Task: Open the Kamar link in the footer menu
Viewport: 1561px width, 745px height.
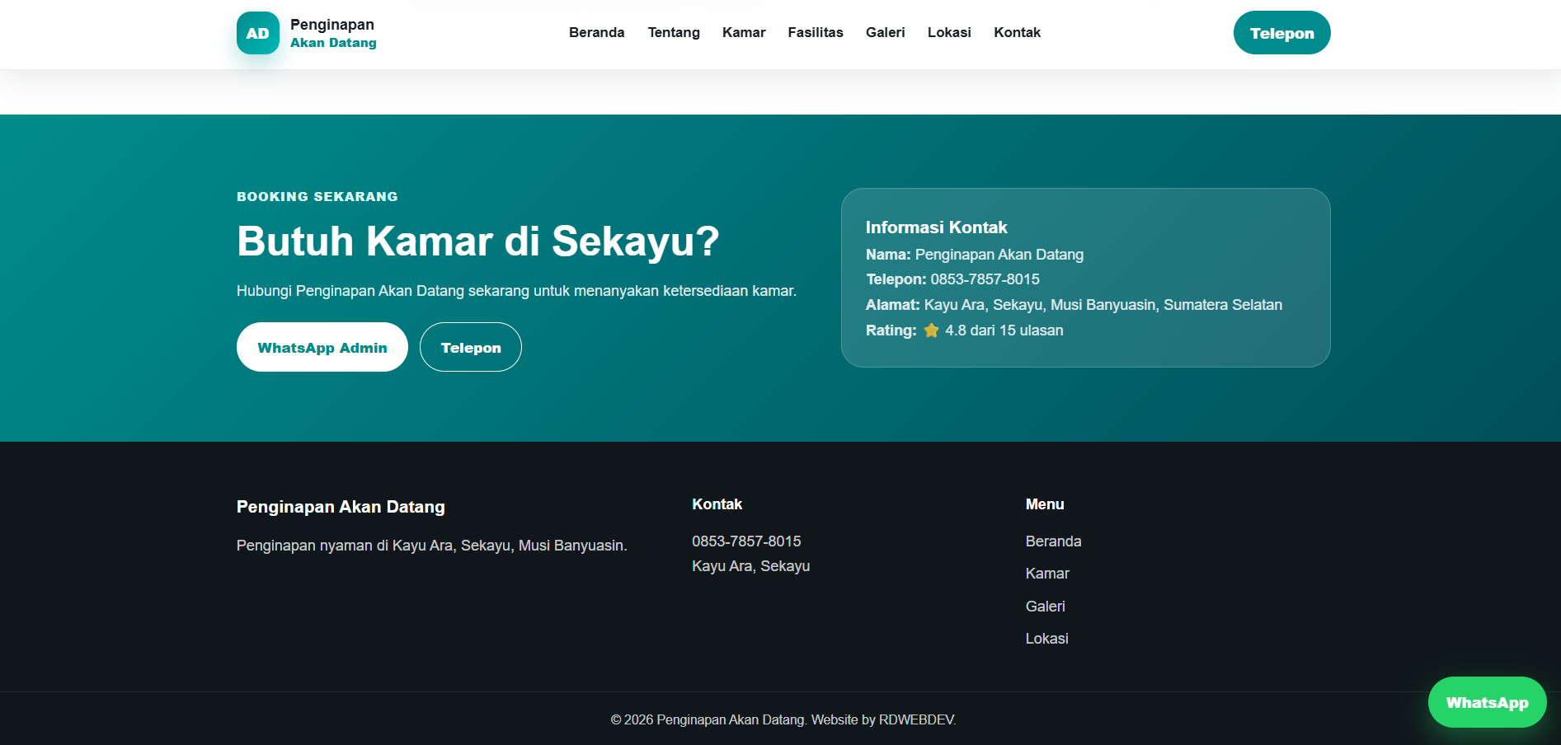Action: tap(1047, 574)
